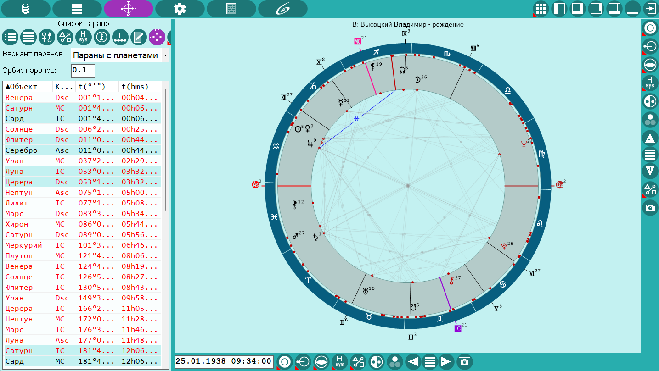Toggle left-panel layout icon at top right

point(559,9)
